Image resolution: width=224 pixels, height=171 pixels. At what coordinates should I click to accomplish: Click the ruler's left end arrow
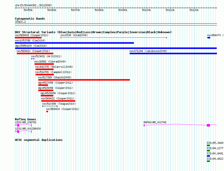click(x=16, y=8)
